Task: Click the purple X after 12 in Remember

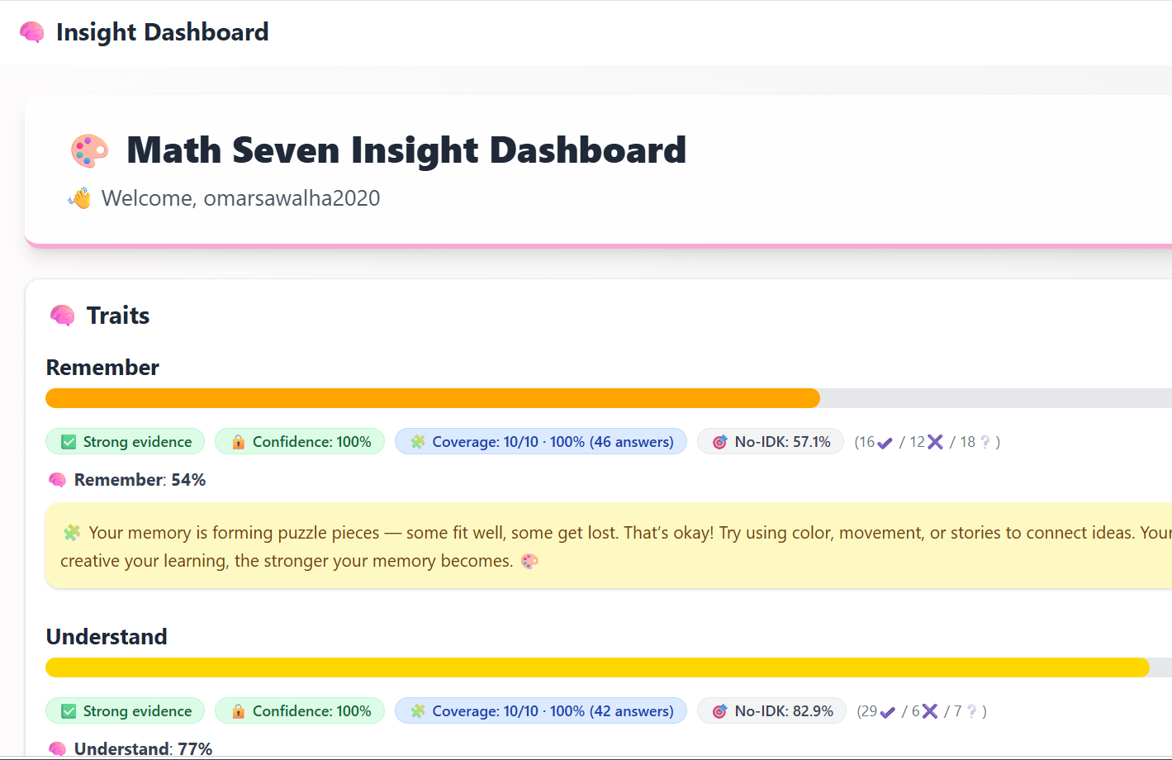Action: pos(935,442)
